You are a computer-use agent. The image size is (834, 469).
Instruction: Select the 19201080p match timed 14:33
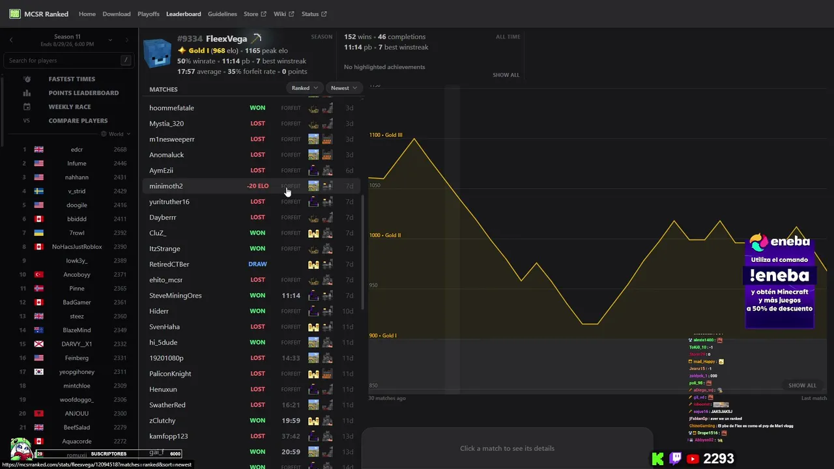[250, 358]
